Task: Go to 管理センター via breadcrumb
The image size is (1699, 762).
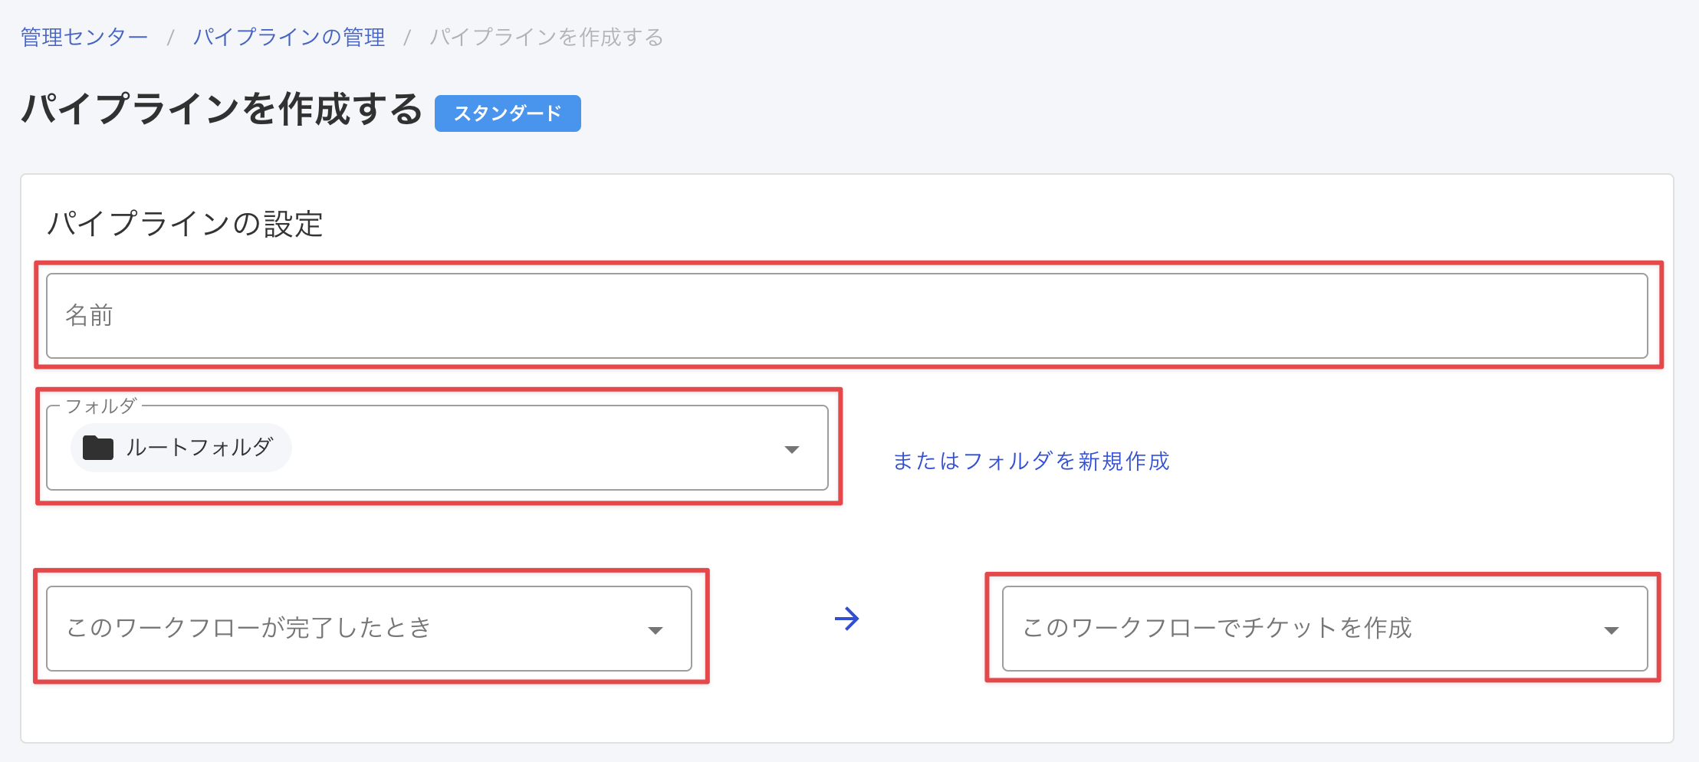Action: pos(84,37)
